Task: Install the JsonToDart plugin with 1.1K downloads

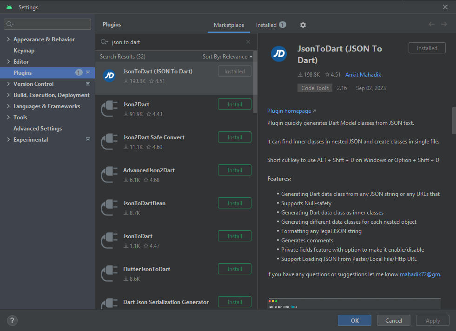Action: tap(235, 236)
